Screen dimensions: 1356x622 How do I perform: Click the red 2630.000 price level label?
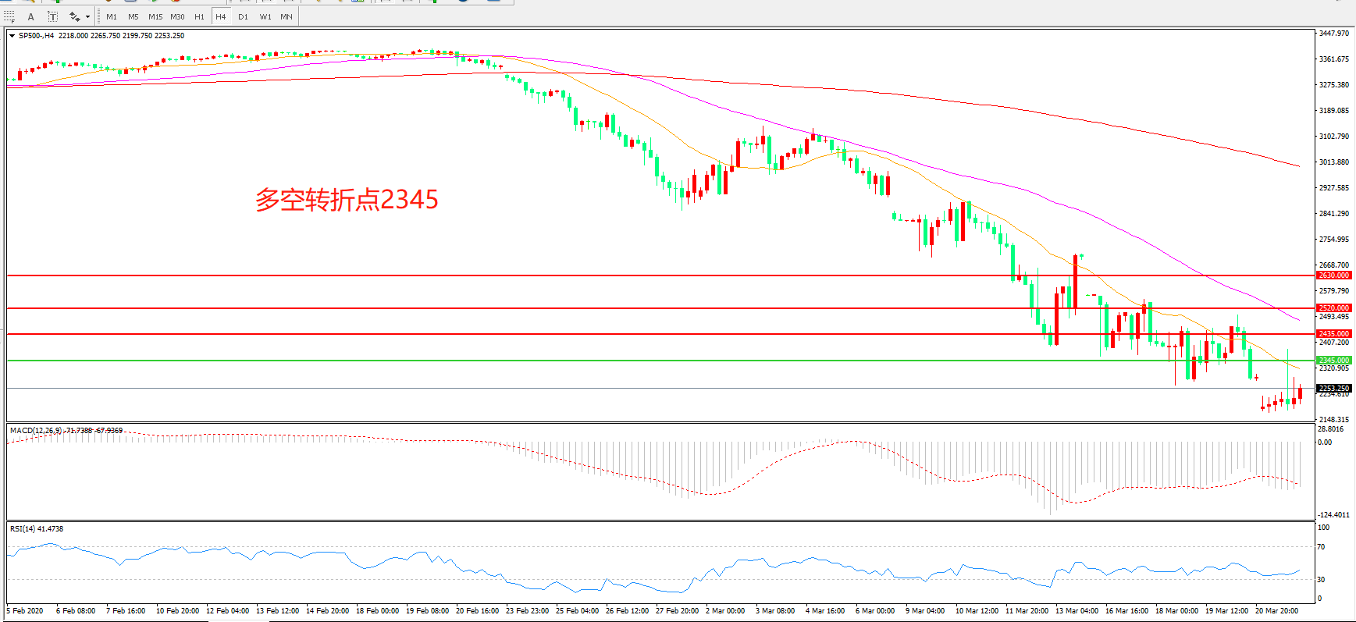(x=1333, y=275)
